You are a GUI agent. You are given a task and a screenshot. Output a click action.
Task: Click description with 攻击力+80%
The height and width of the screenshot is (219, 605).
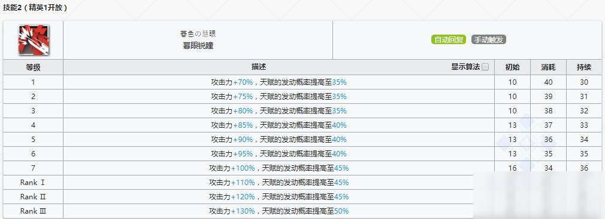[x=279, y=111]
